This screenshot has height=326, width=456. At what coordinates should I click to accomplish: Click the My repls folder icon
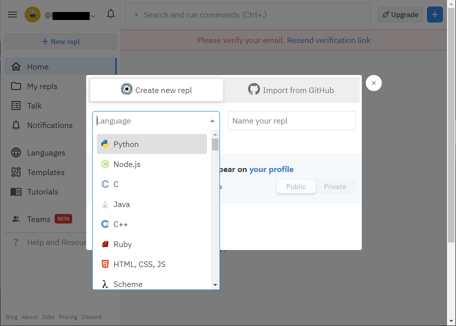[16, 86]
